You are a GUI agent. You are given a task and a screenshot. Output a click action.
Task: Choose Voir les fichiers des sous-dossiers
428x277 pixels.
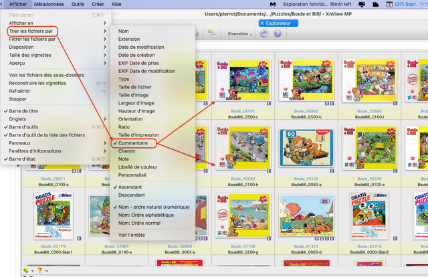tap(46, 75)
